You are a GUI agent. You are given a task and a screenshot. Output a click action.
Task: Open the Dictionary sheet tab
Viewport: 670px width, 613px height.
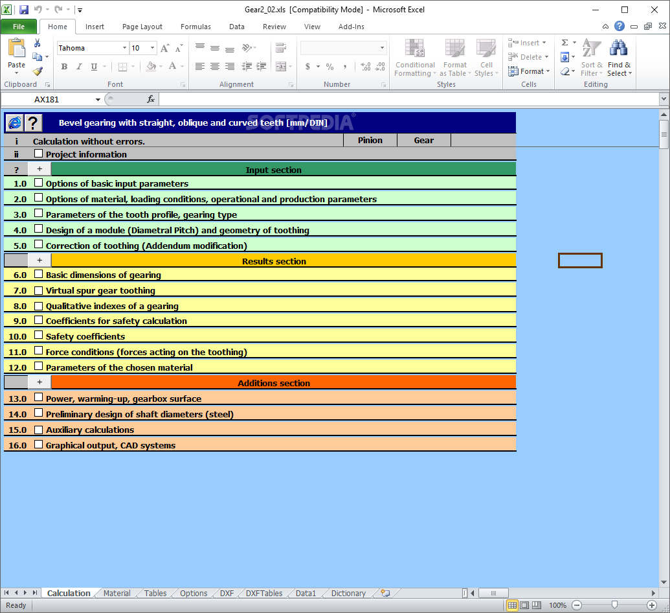tap(348, 594)
